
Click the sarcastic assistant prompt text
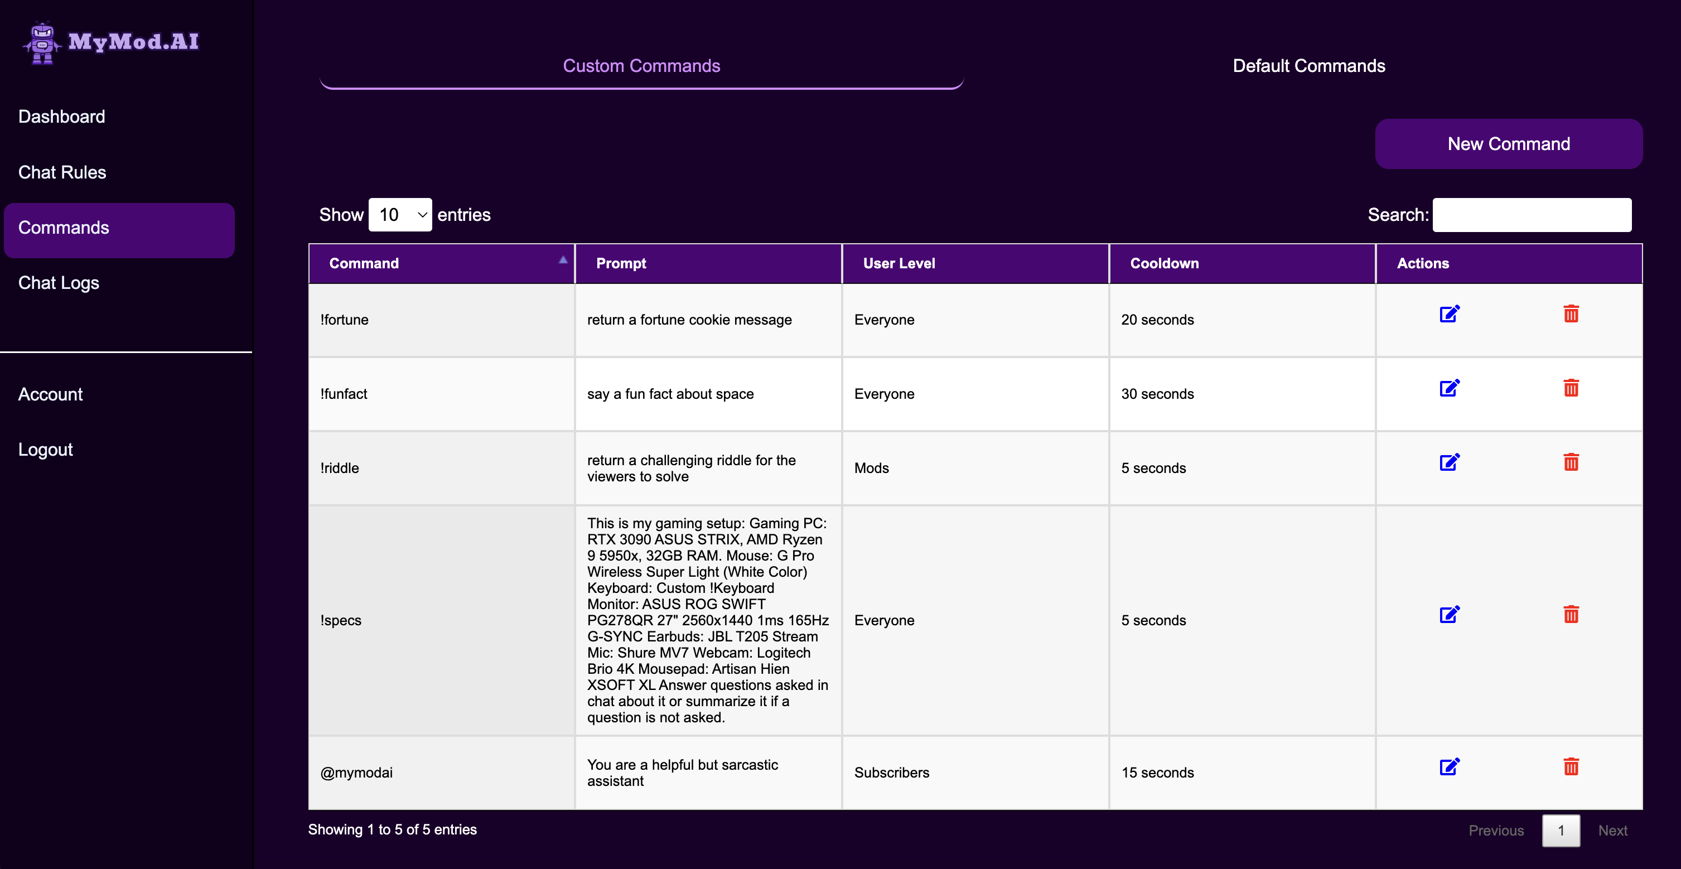683,773
